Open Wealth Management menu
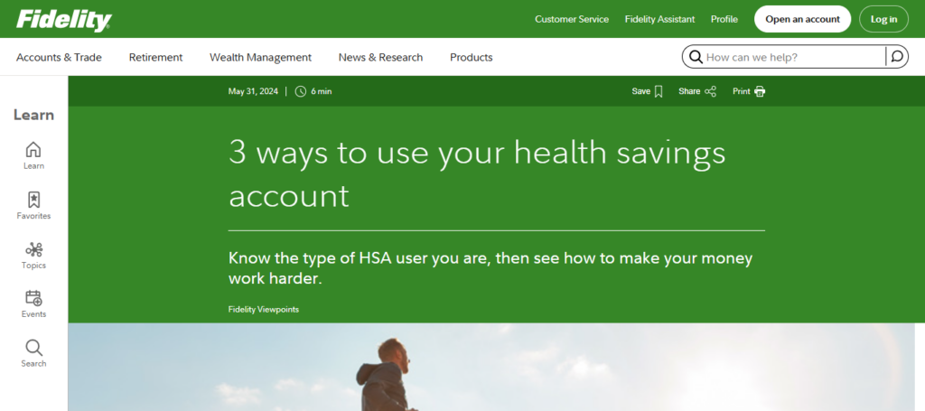The image size is (925, 411). coord(260,57)
